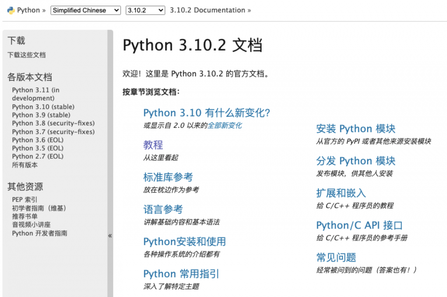The height and width of the screenshot is (297, 447).
Task: Open the Simplified Chinese language dropdown
Action: [86, 10]
